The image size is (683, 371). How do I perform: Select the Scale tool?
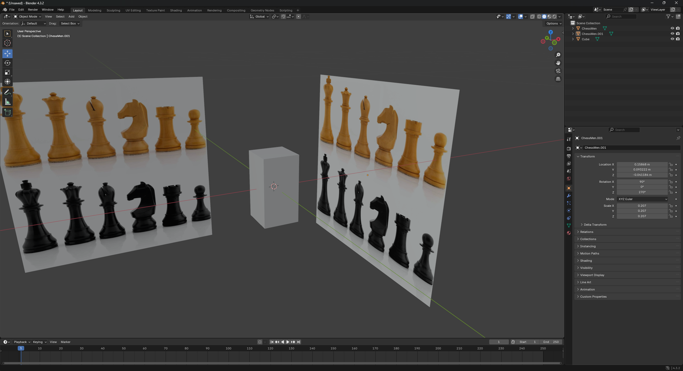pos(7,72)
